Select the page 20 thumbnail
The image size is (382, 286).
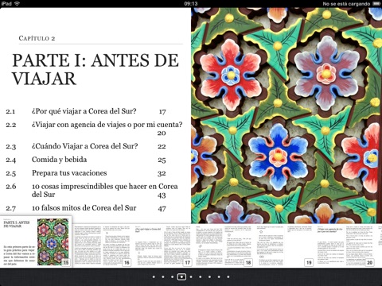pos(345,245)
